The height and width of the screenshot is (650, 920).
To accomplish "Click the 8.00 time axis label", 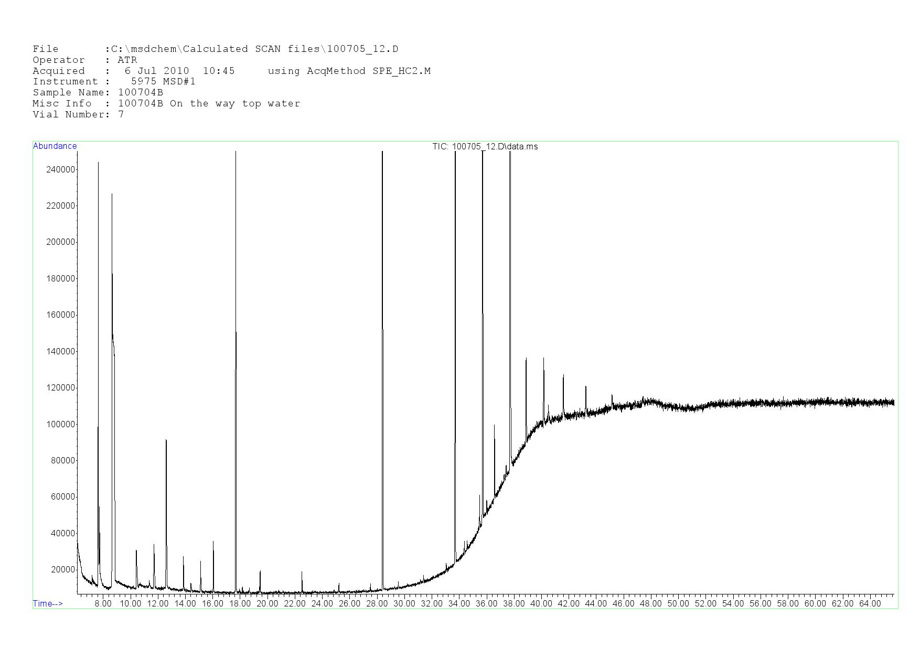I will [x=103, y=604].
